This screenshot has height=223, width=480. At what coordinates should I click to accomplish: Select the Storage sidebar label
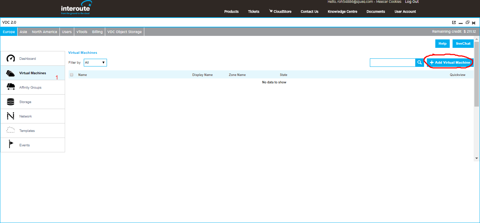coord(25,102)
